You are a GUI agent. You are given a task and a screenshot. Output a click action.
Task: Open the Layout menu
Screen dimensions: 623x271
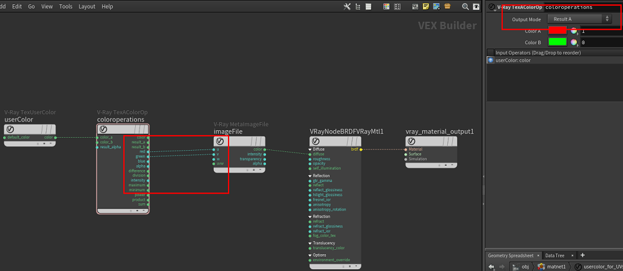point(87,6)
